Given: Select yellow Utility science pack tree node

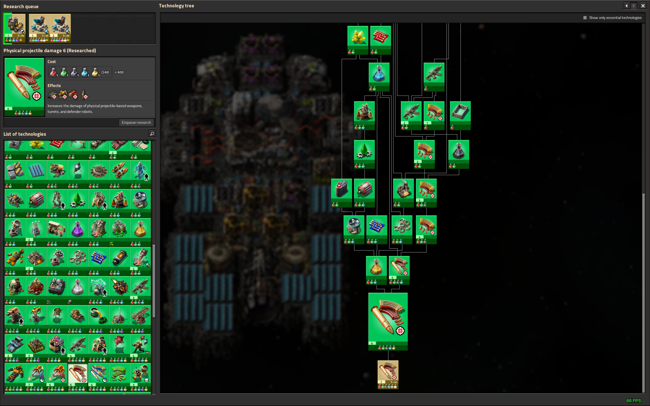Looking at the screenshot, I should [x=376, y=270].
